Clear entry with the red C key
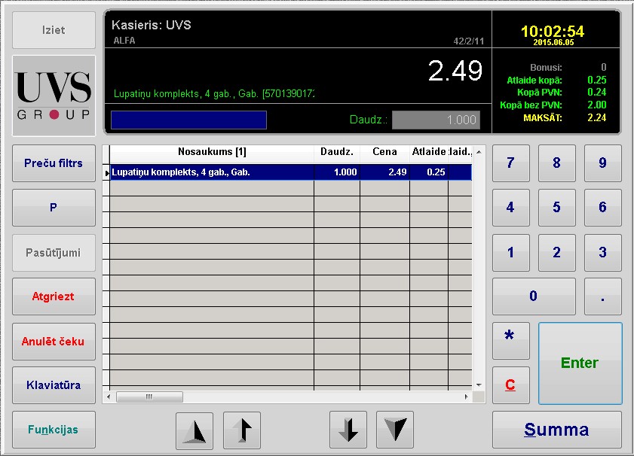The height and width of the screenshot is (456, 634). [x=510, y=385]
